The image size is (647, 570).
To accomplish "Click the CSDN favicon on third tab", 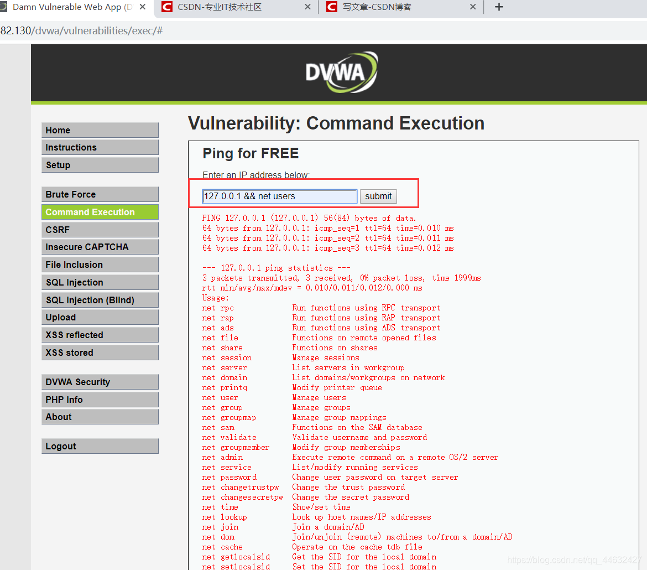I will pyautogui.click(x=332, y=7).
